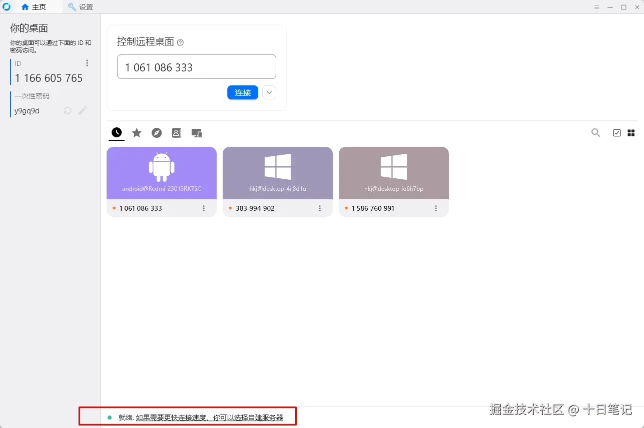Click the peer ID text 1 586 760 991
Screen dimensions: 644x428
tap(373, 208)
